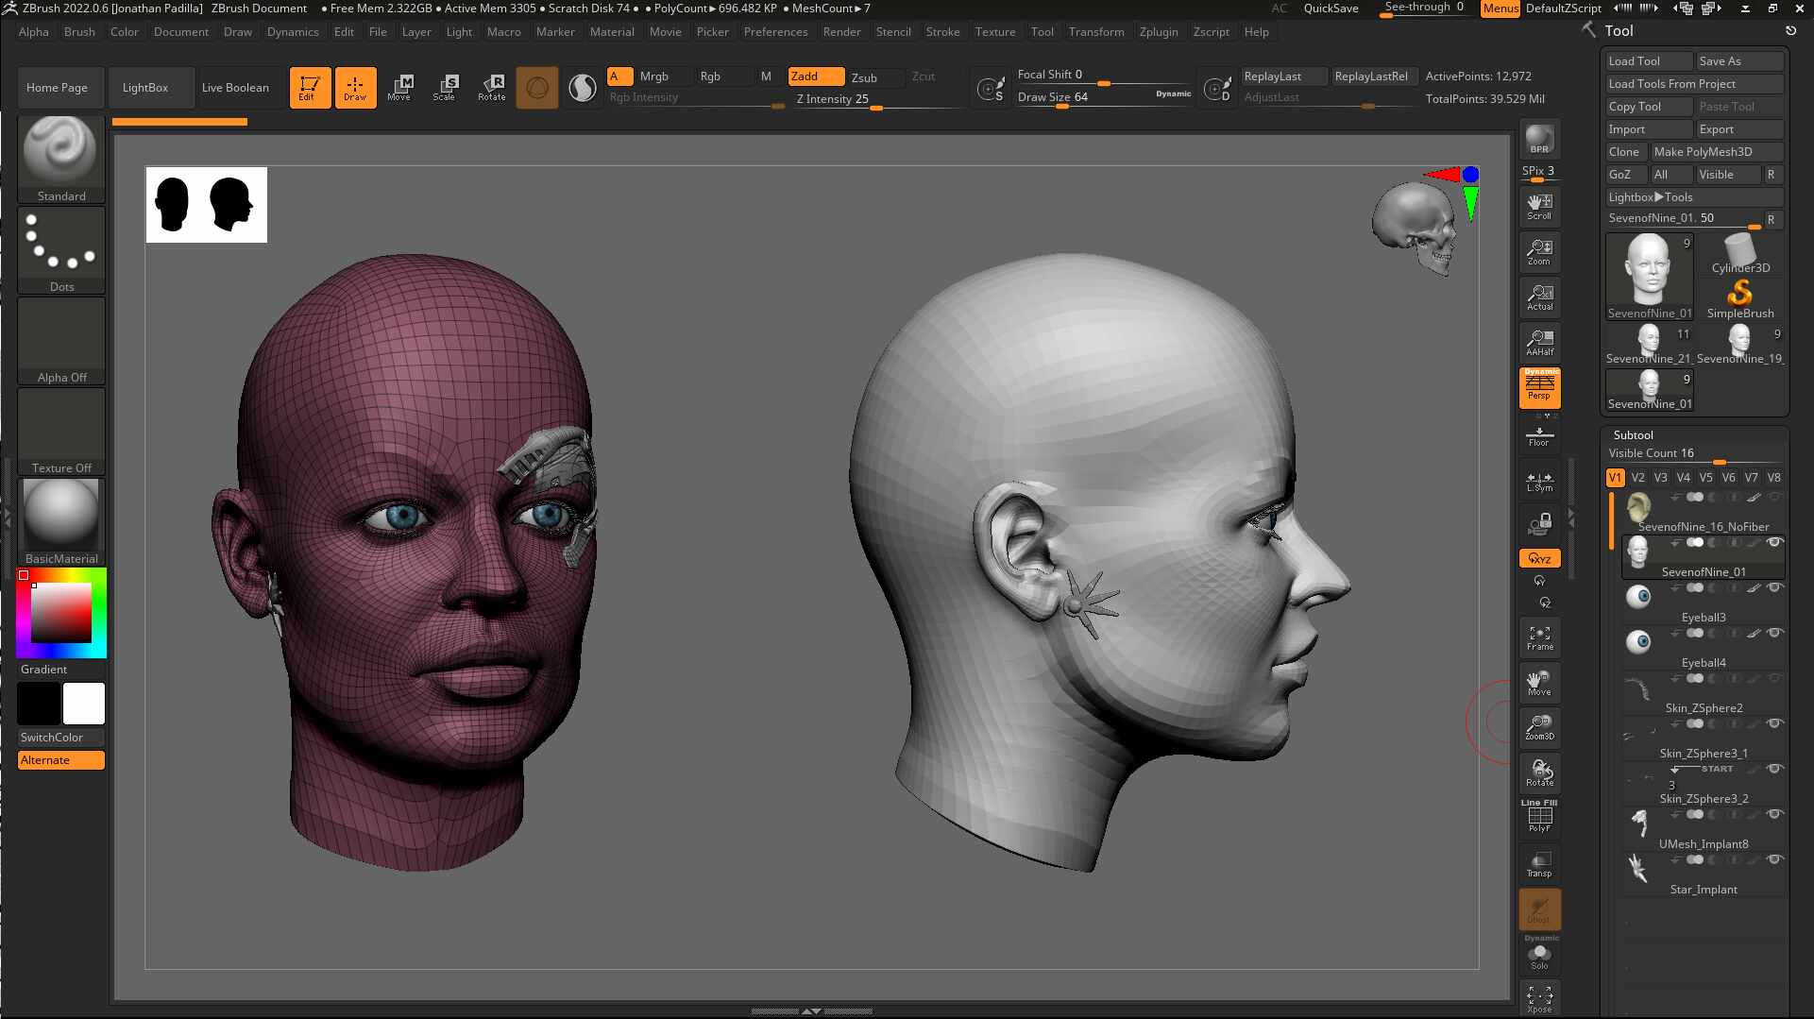Open the Zplugin menu

pyautogui.click(x=1159, y=31)
